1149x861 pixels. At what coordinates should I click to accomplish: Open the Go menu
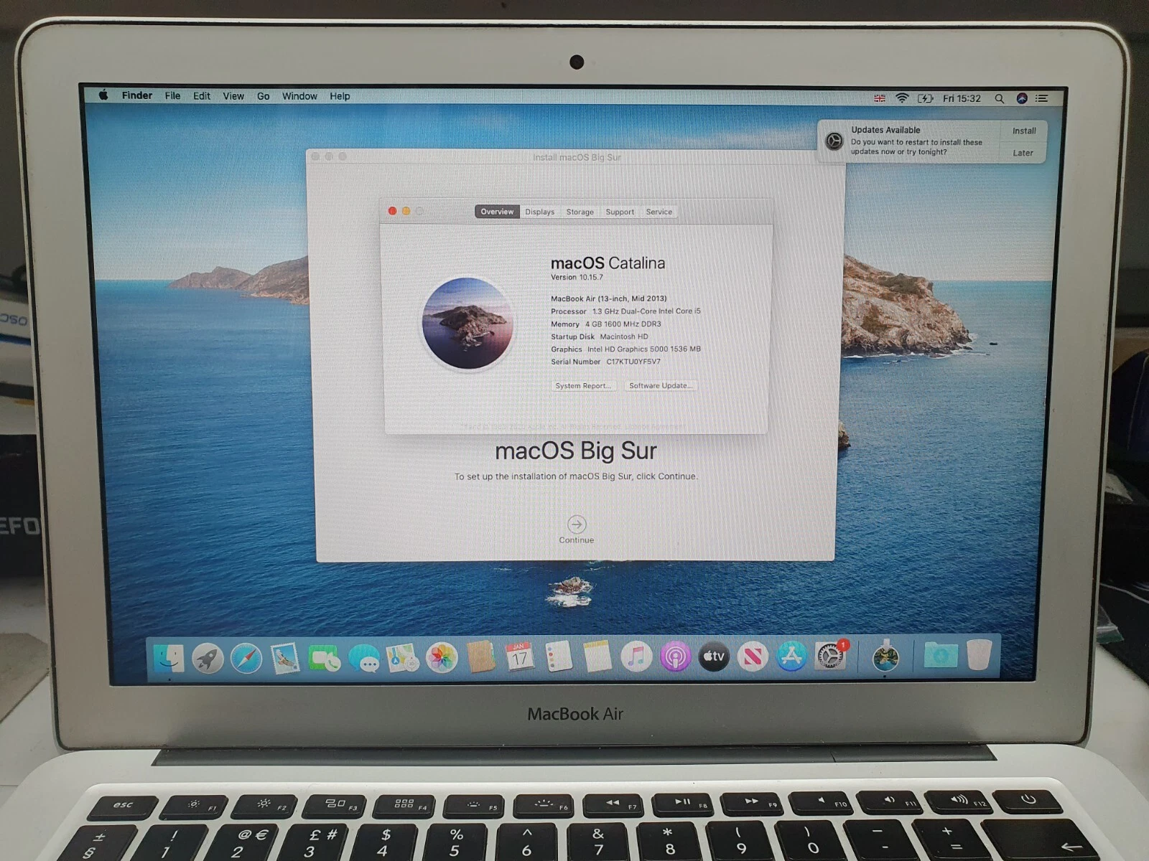pyautogui.click(x=264, y=96)
